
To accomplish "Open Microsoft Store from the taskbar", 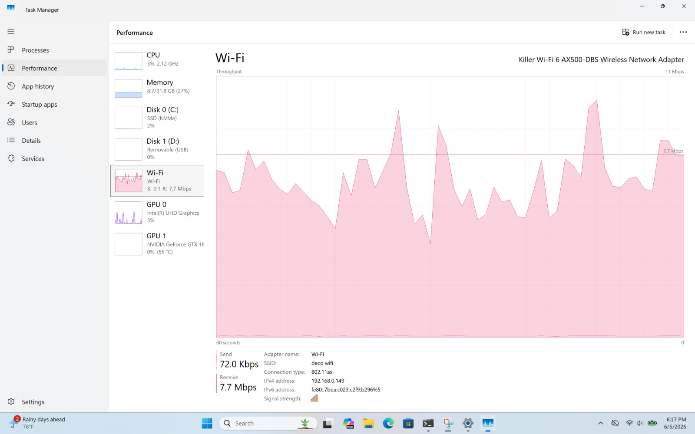I will pos(408,423).
